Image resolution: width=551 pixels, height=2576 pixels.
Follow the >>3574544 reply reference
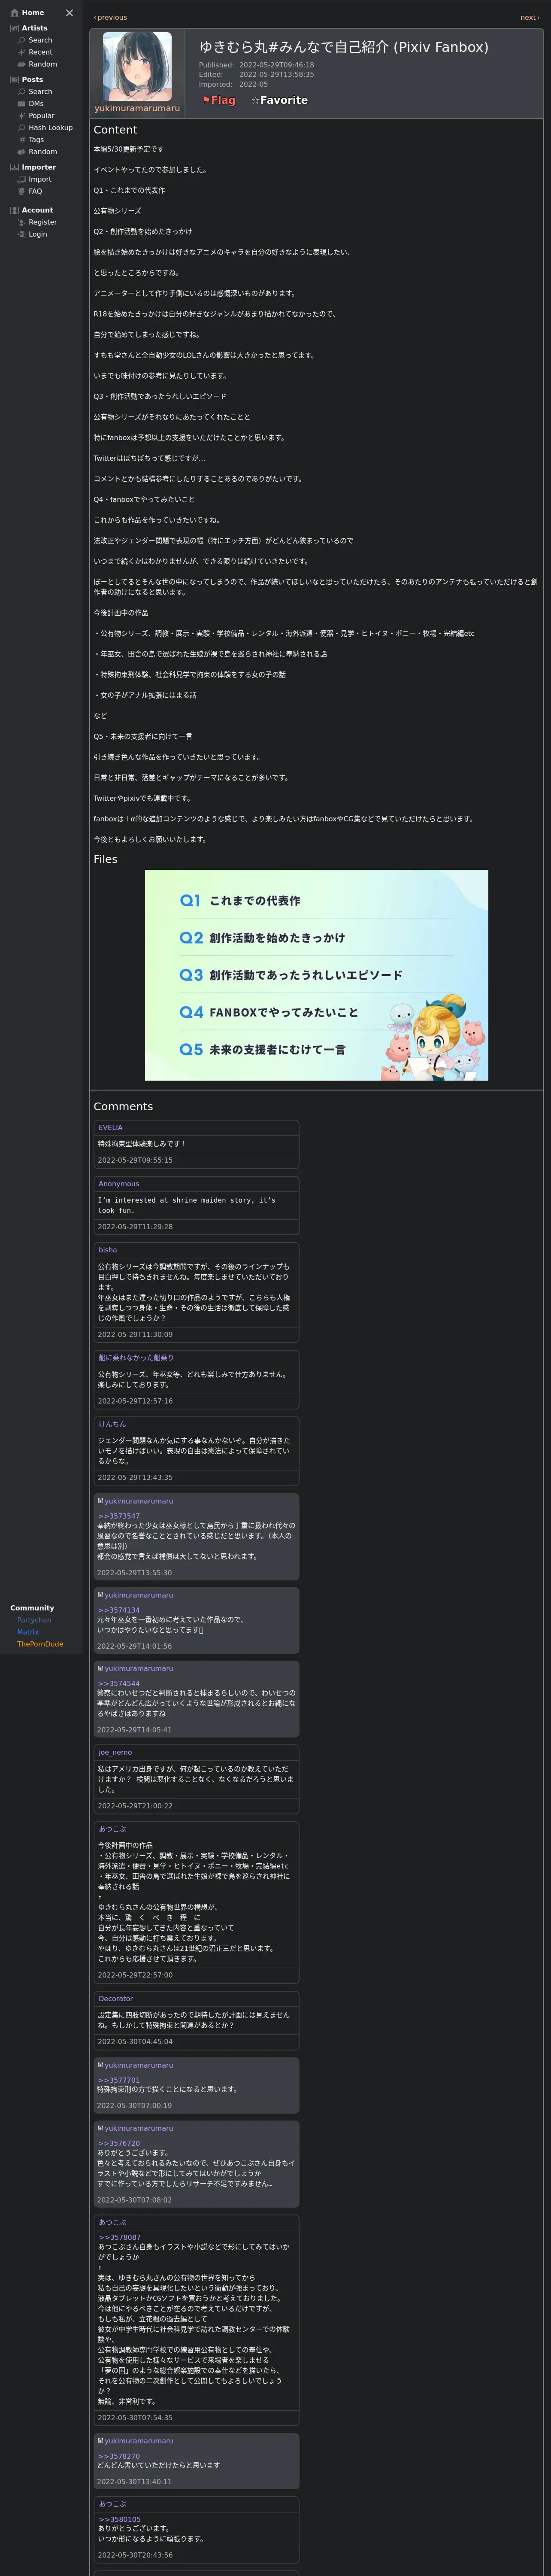point(118,1683)
